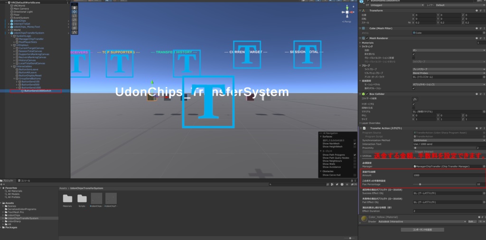Screen dimensions: 486x240
Task: Toggle Mesh Renderer component enabled checkbox
Action: pos(367,38)
